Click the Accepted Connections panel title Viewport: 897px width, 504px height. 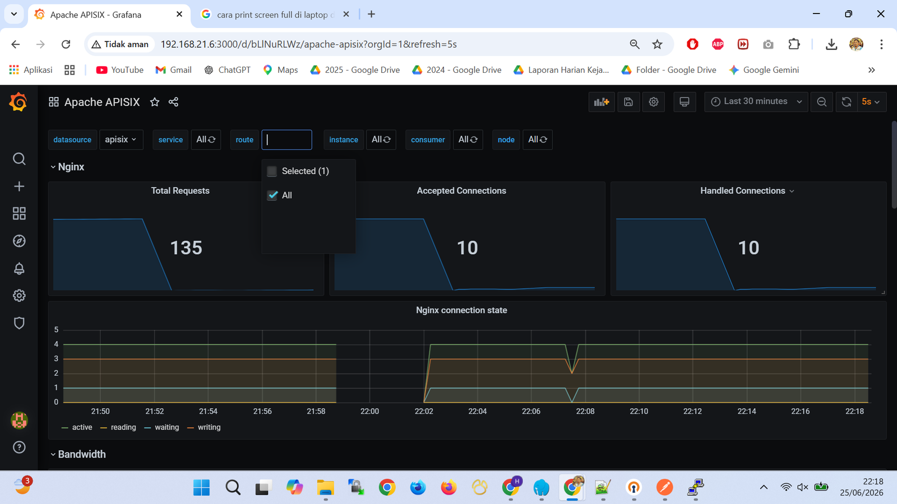click(461, 191)
